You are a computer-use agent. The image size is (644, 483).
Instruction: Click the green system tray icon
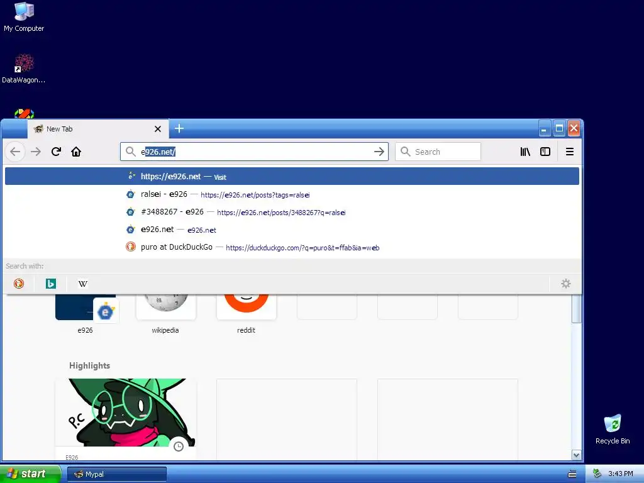click(597, 474)
